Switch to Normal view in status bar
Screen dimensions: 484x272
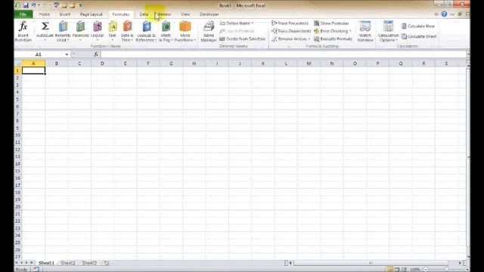(x=390, y=270)
